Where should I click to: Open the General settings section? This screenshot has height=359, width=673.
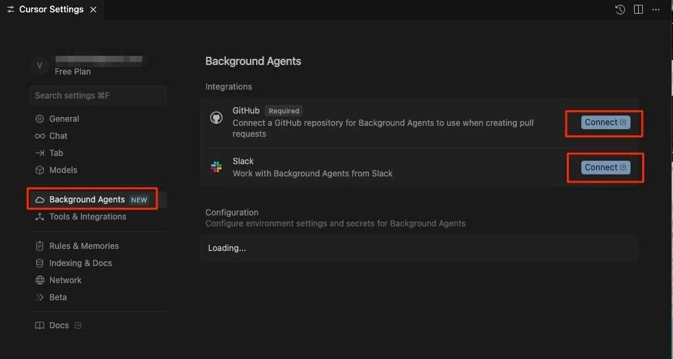pos(64,119)
